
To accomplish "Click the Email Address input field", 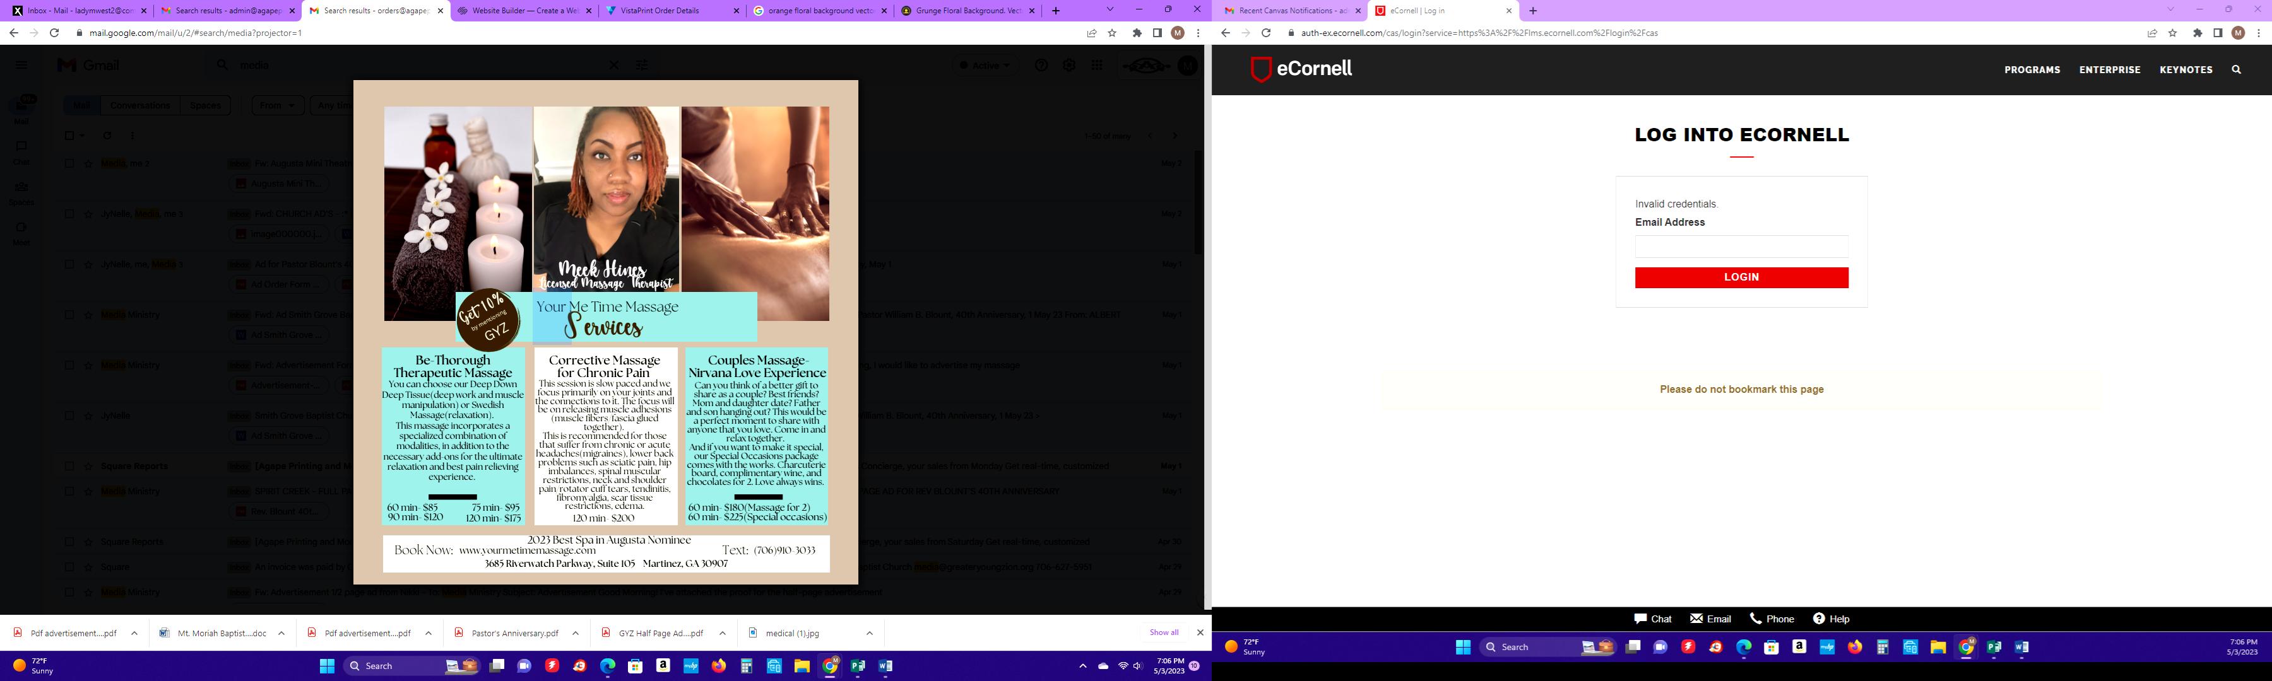I will click(1741, 247).
